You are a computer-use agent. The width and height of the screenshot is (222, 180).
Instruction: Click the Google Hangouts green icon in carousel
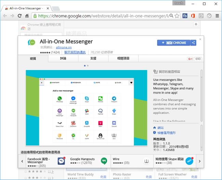104,161
